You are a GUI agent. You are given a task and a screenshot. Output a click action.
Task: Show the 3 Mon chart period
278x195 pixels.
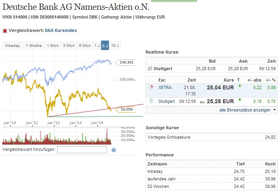(68, 46)
